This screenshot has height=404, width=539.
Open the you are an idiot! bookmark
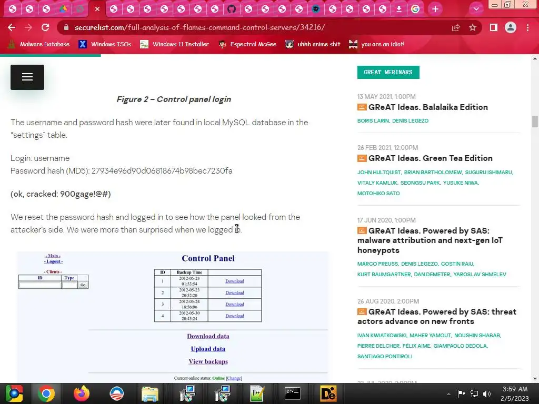click(x=377, y=44)
